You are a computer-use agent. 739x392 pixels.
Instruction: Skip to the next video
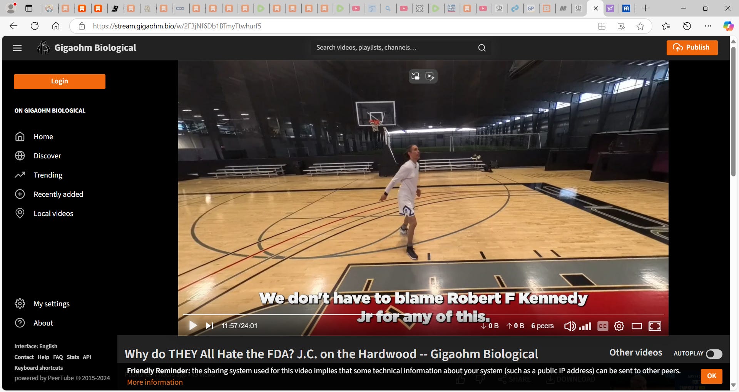point(209,326)
